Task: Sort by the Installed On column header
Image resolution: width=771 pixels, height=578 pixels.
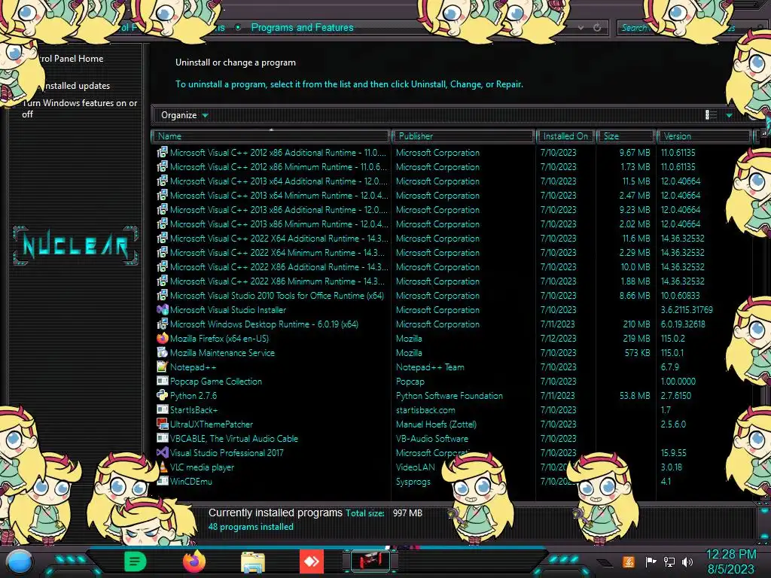Action: 566,136
